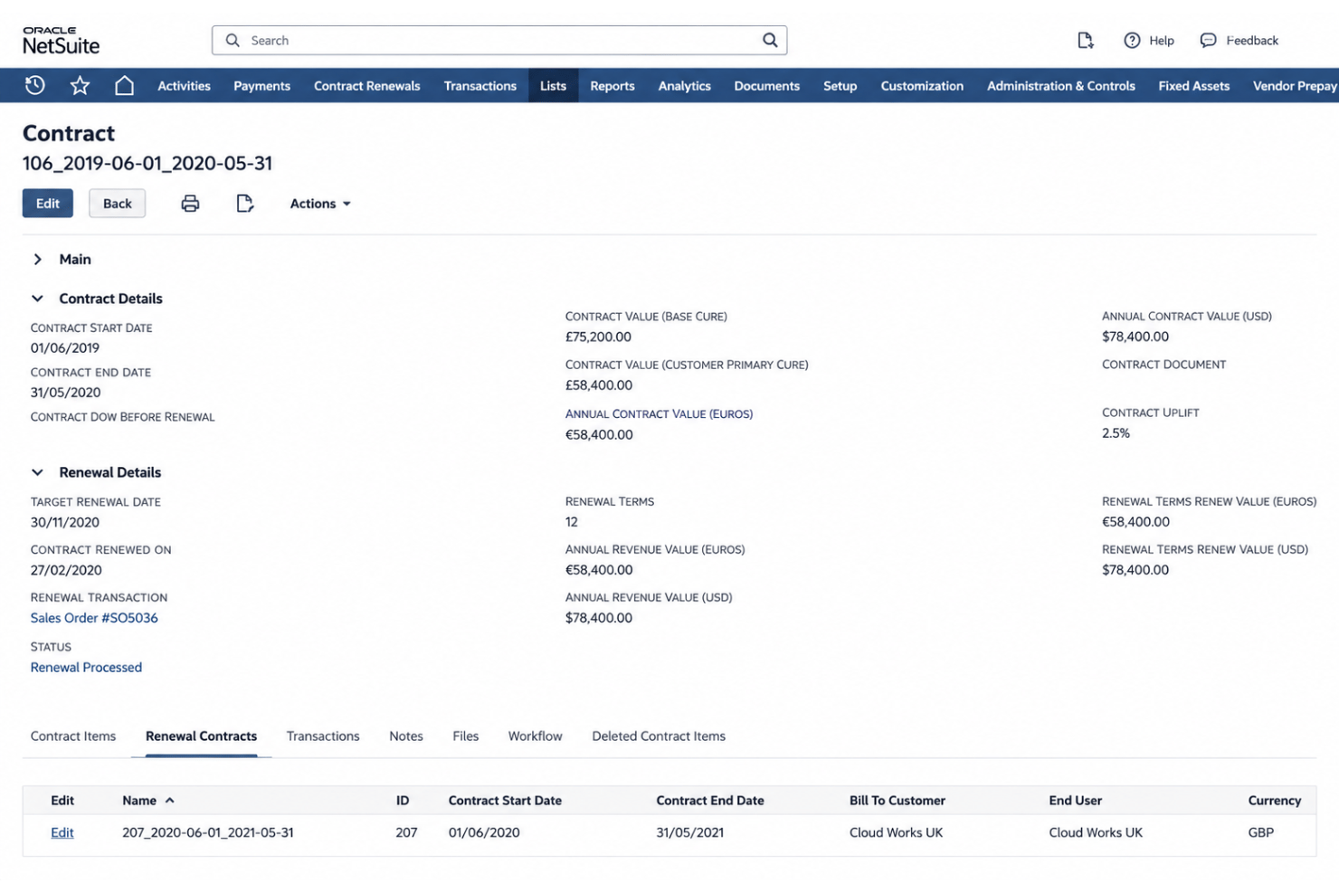This screenshot has width=1339, height=893.
Task: Switch to the Transactions subtab
Action: click(x=323, y=736)
